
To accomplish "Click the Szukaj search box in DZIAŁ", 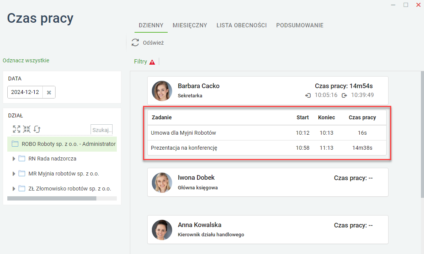I will [101, 130].
